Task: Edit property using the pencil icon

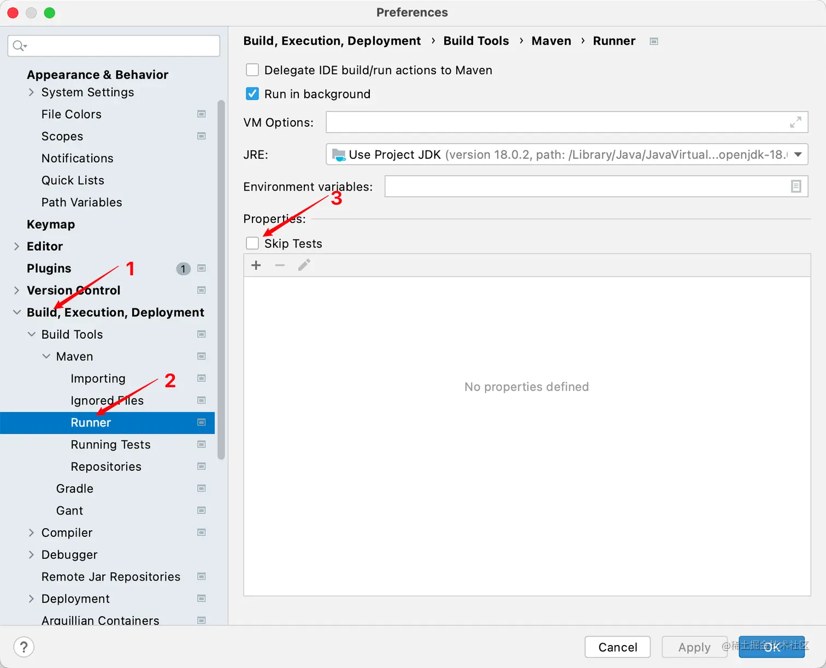Action: tap(304, 265)
